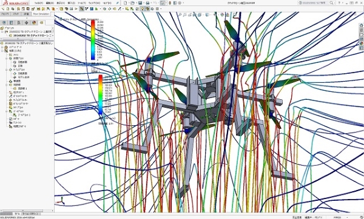The width and height of the screenshot is (364, 219).
Task: Collapse the 流跡線 flow trajectories node
Action: point(7,85)
